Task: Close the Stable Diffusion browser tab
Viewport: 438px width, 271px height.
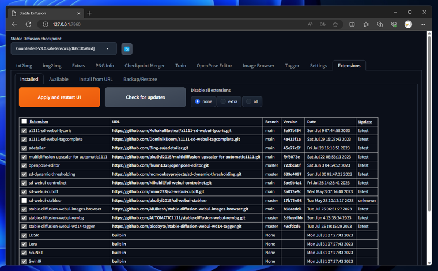Action: (x=79, y=13)
